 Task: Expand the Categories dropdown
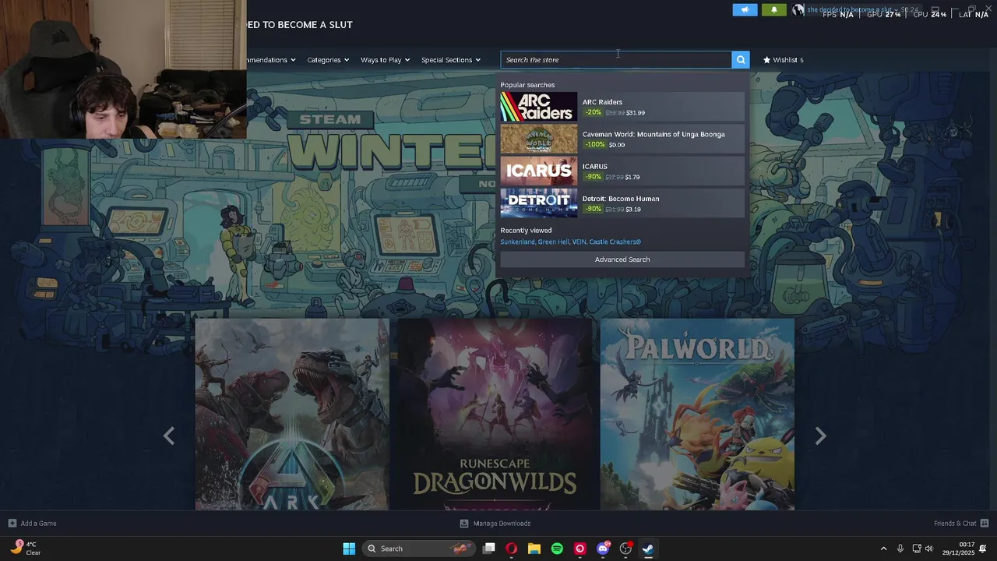(x=328, y=60)
